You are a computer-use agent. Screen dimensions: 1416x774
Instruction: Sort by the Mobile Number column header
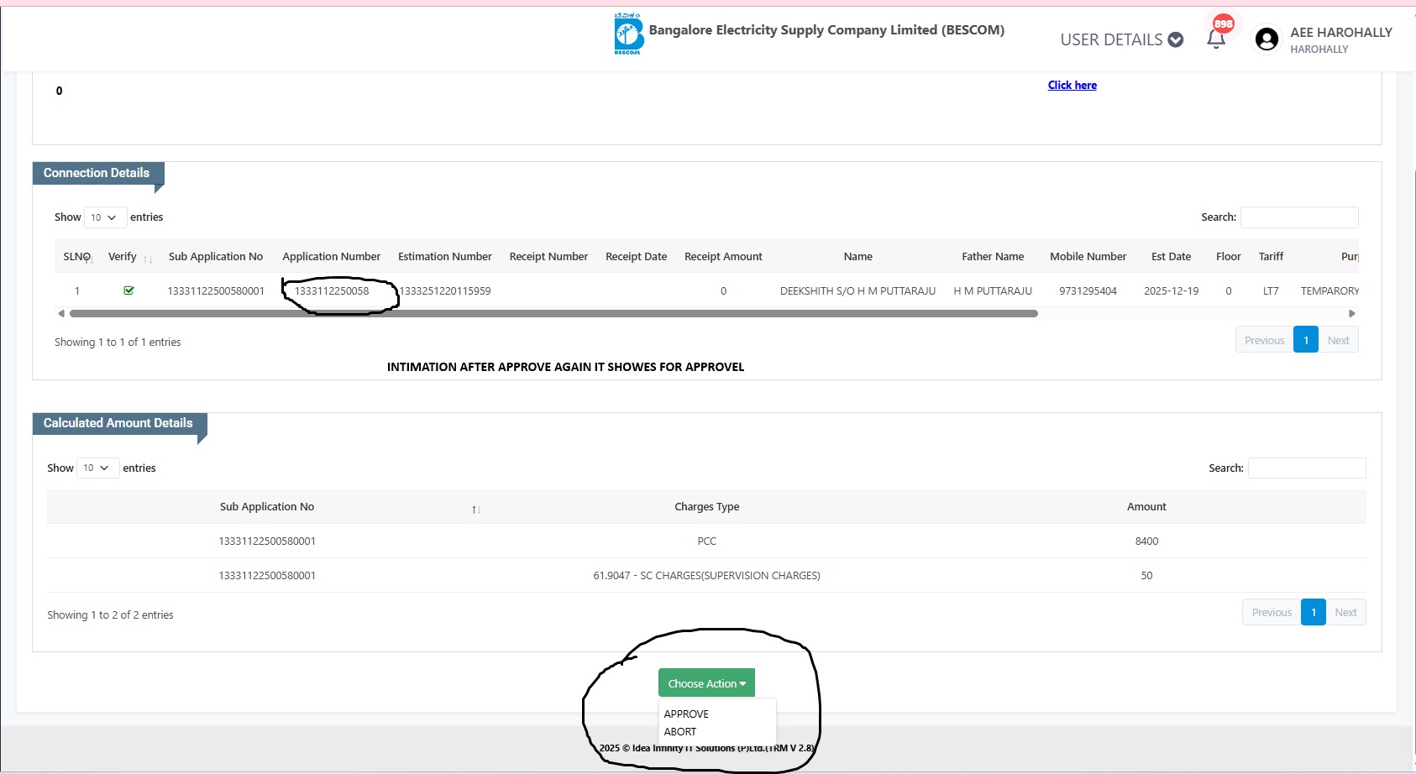coord(1088,257)
